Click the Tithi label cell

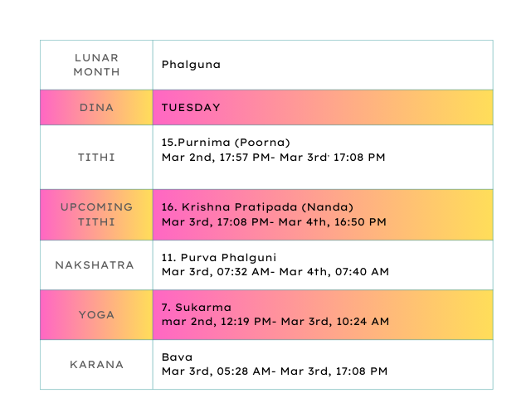pos(96,157)
